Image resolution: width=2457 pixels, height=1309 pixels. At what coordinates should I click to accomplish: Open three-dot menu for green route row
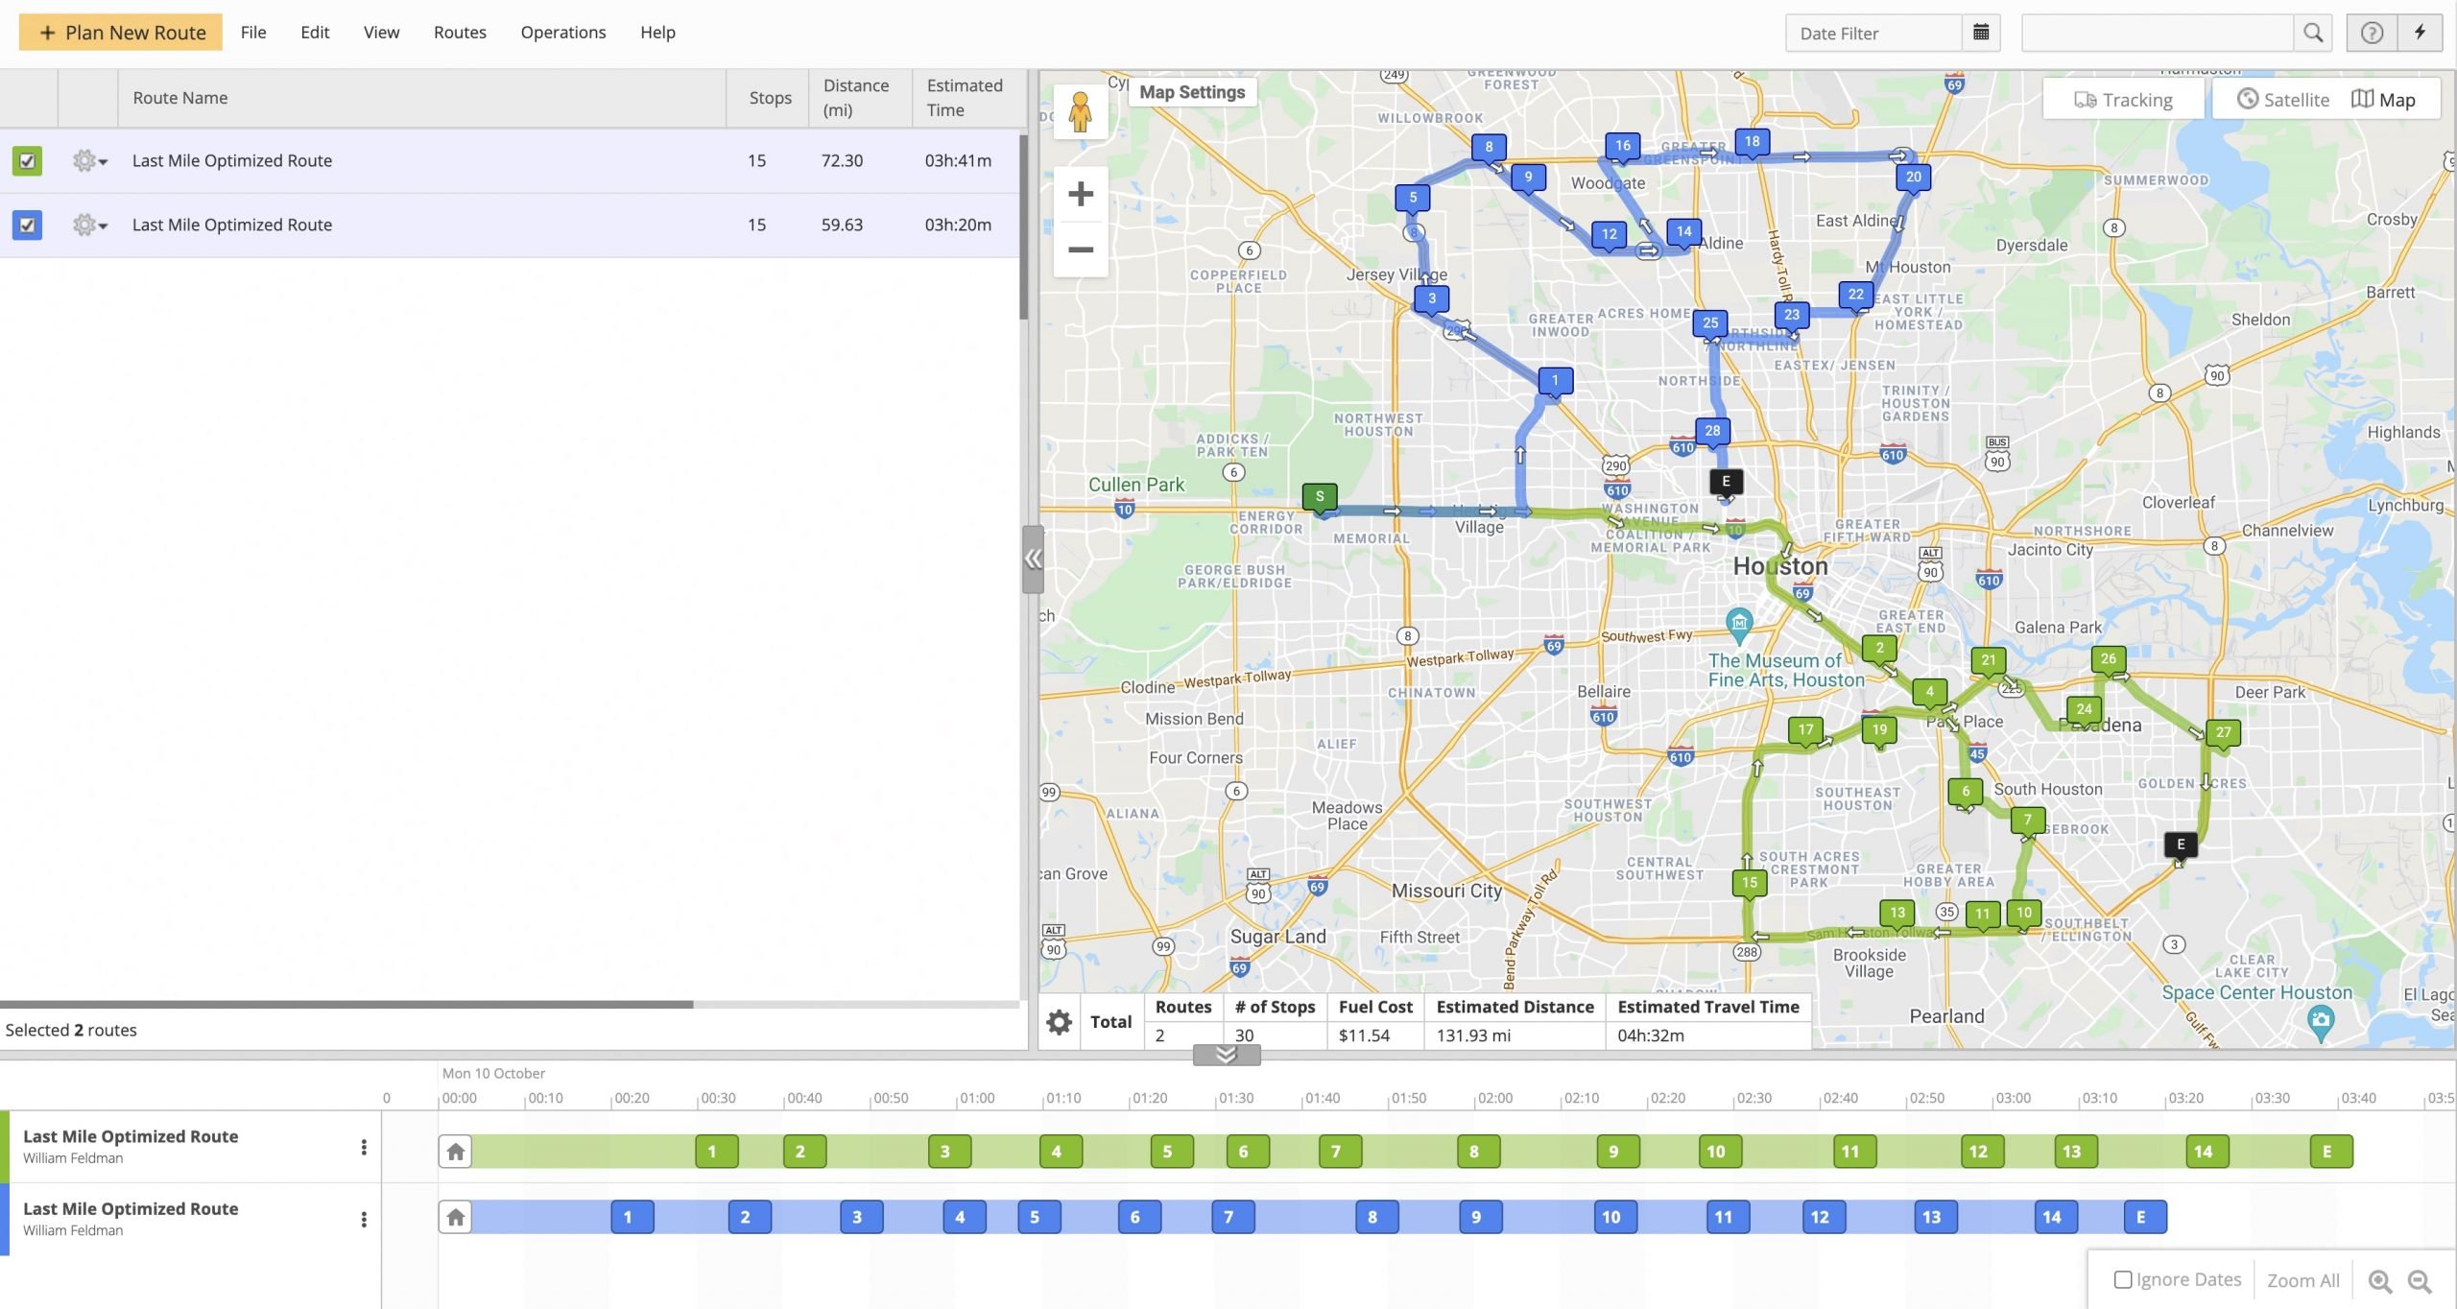pyautogui.click(x=364, y=1147)
